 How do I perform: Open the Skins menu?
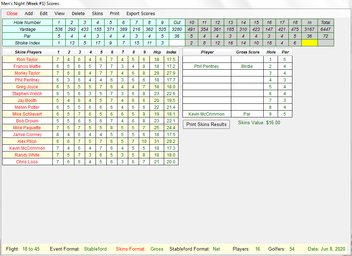coord(97,13)
